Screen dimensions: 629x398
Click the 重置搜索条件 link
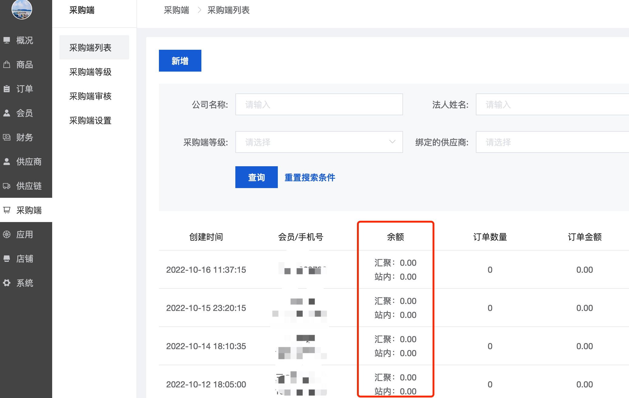(x=310, y=177)
